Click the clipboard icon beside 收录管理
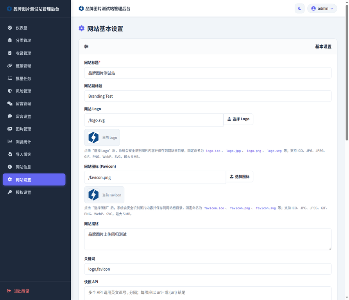 10,53
